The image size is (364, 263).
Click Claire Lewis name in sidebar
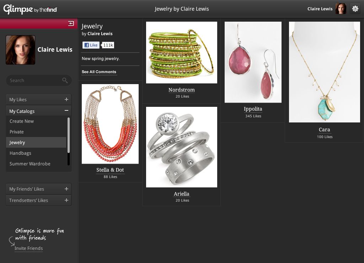click(55, 50)
